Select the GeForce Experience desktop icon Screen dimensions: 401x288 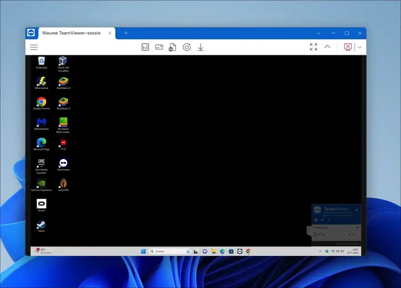(x=41, y=185)
